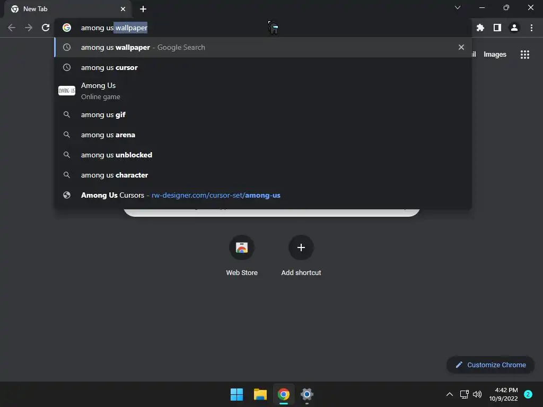Open File Explorer from taskbar

260,394
